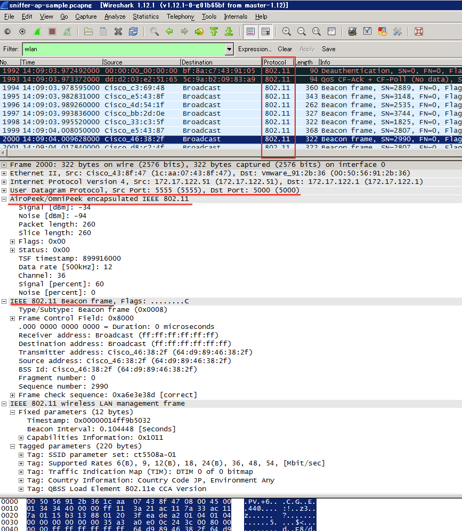The image size is (462, 531).
Task: Zoom out of packet text
Action: tap(301, 31)
